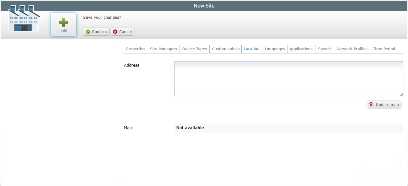Click the Not available map area

pos(288,128)
